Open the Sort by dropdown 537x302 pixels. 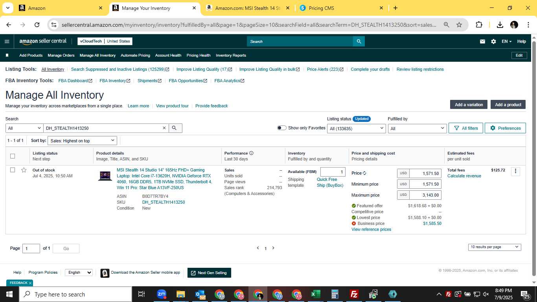click(83, 141)
